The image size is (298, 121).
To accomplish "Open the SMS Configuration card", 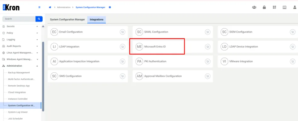I will (88, 76).
